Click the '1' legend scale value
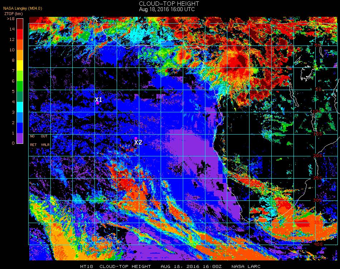The width and height of the screenshot is (340, 269). click(13, 133)
